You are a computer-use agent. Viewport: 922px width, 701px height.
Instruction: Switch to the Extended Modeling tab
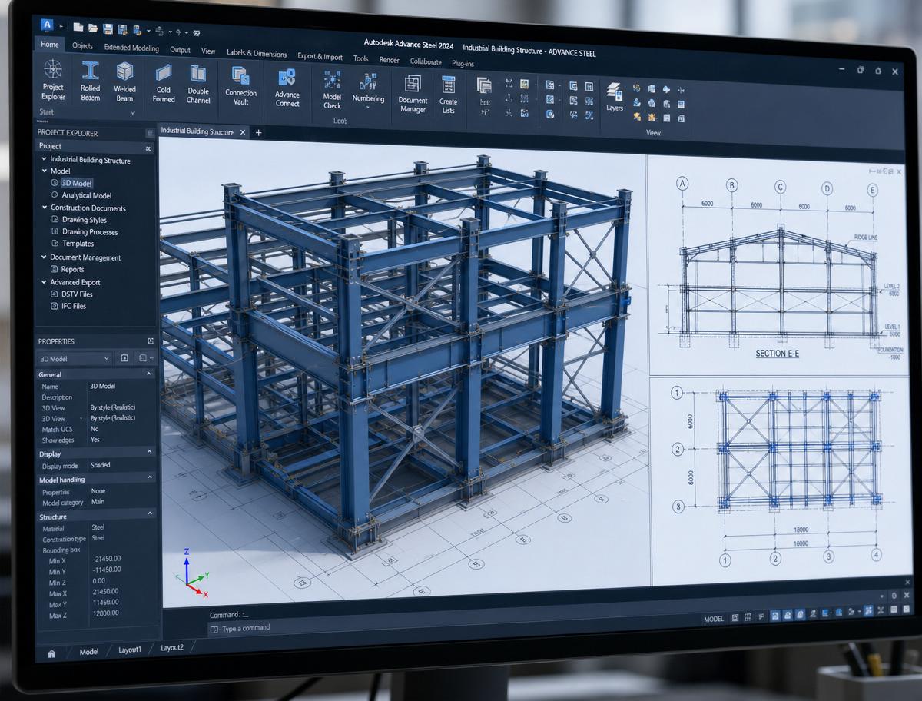point(131,48)
